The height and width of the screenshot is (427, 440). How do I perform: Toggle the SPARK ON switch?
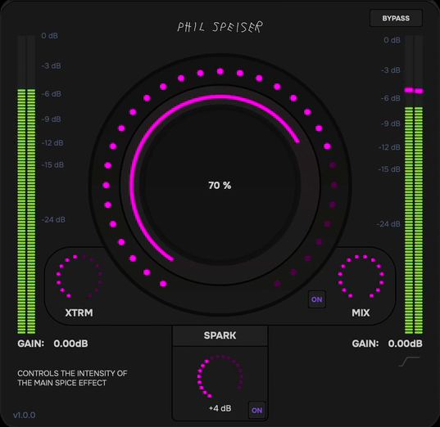(x=256, y=411)
